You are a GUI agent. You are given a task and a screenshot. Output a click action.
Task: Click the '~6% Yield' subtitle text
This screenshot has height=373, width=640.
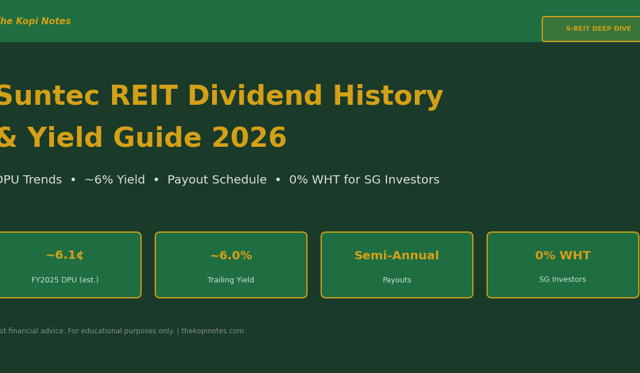click(115, 180)
